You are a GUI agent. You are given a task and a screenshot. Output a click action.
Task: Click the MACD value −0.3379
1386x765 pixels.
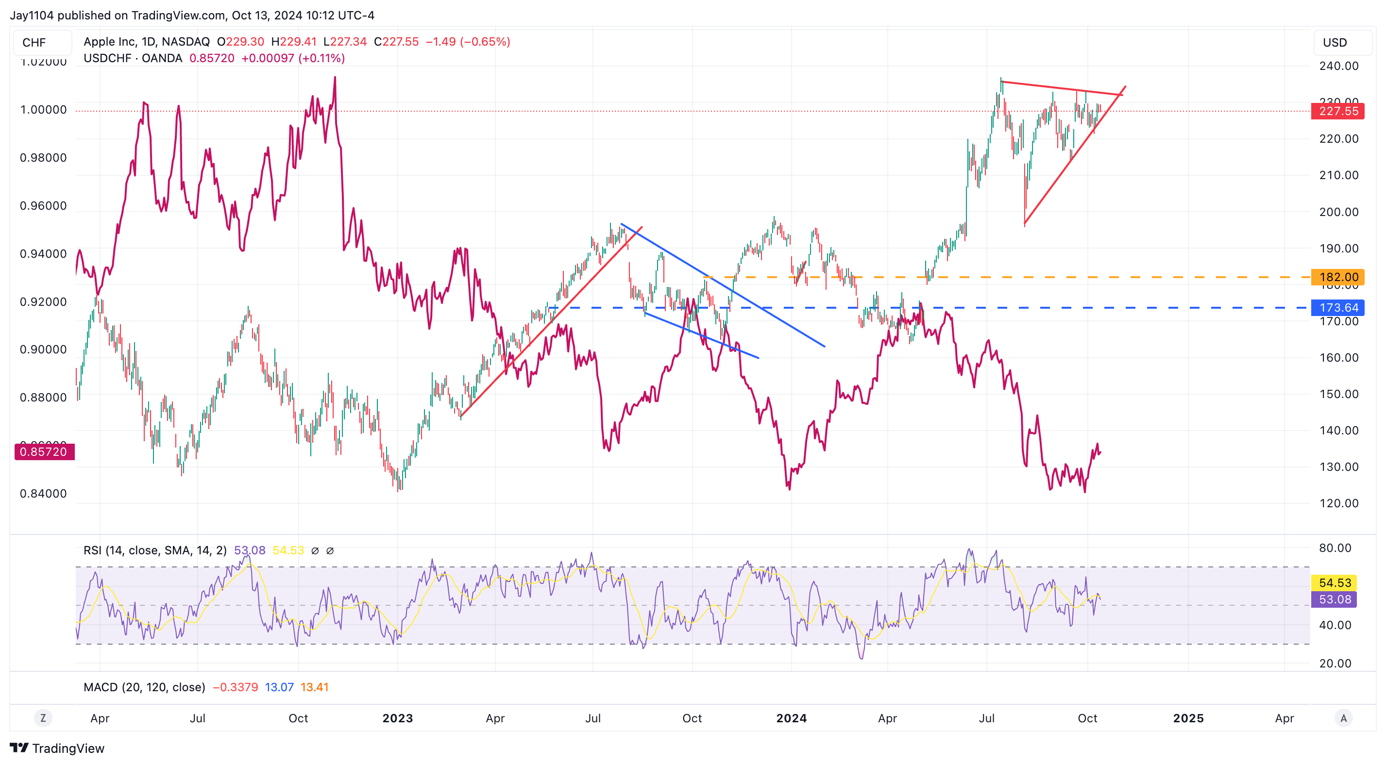235,686
